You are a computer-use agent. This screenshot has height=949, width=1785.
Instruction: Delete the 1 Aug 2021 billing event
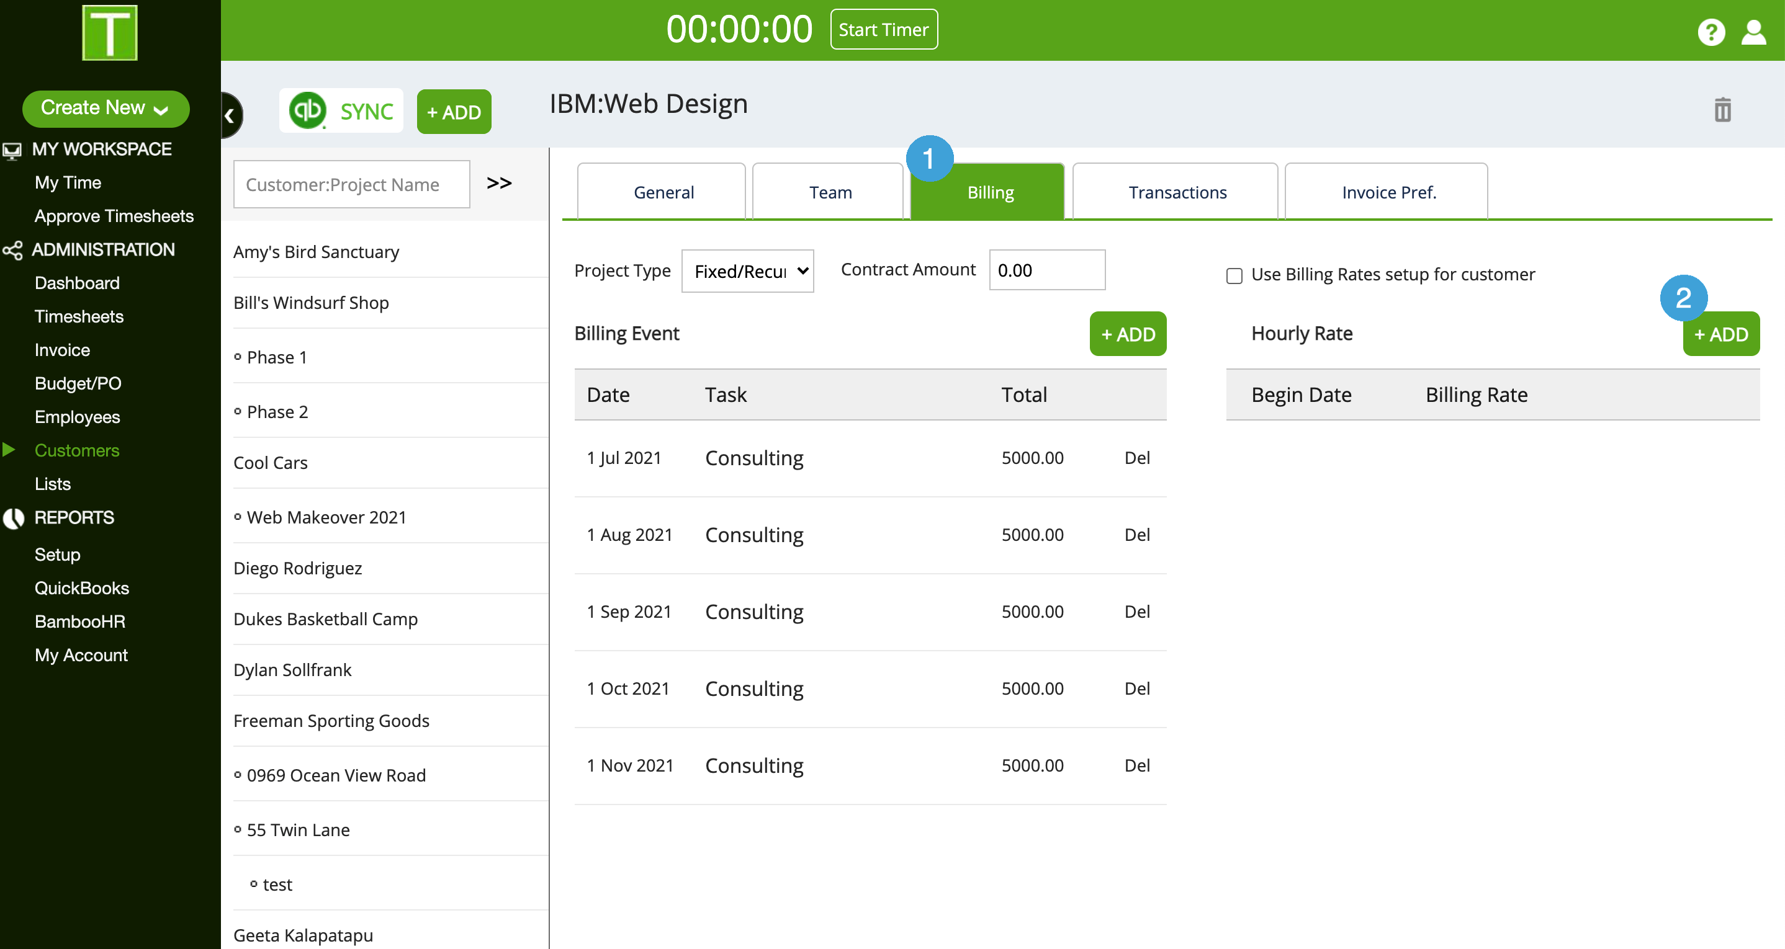pyautogui.click(x=1136, y=535)
